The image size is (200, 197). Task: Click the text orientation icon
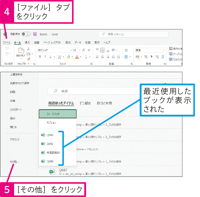[x=113, y=50]
